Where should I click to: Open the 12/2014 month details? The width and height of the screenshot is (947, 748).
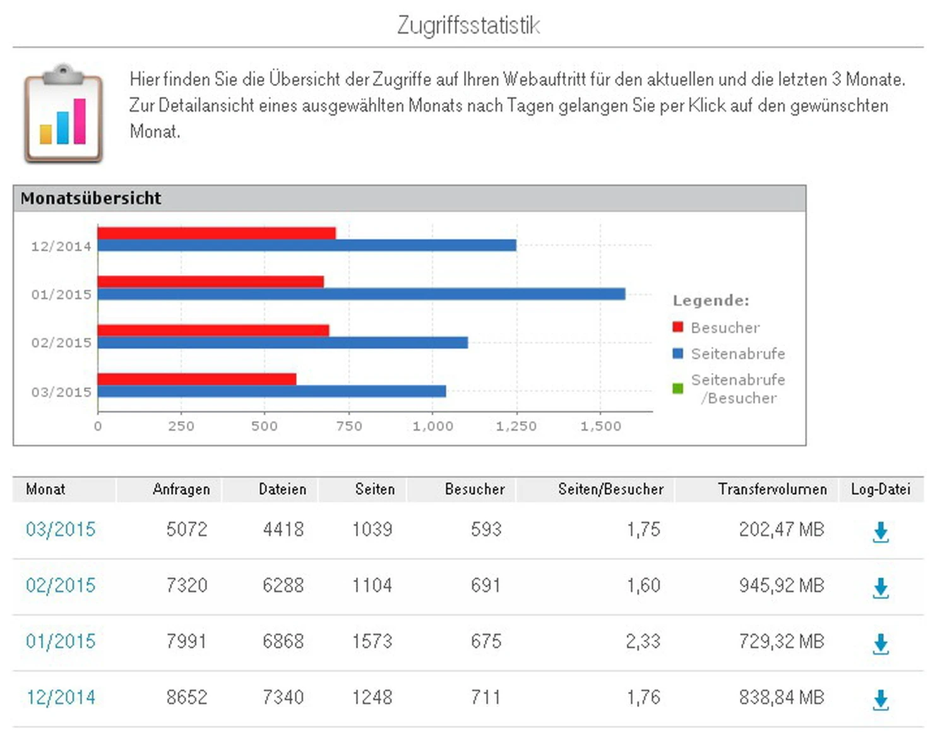point(60,698)
